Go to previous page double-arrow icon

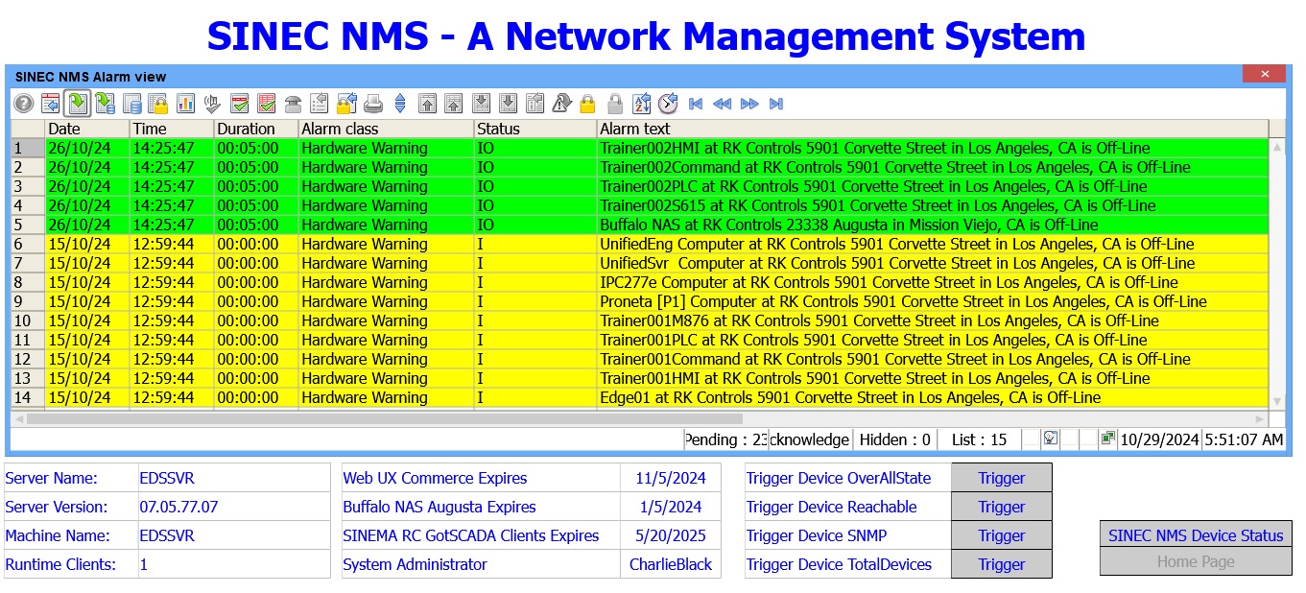click(x=722, y=104)
